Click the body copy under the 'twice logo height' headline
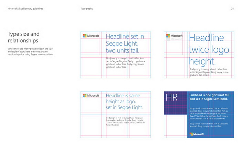The width and height of the screenshot is (241, 155). [x=208, y=72]
